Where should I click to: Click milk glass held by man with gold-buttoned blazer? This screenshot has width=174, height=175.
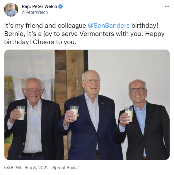pyautogui.click(x=21, y=113)
